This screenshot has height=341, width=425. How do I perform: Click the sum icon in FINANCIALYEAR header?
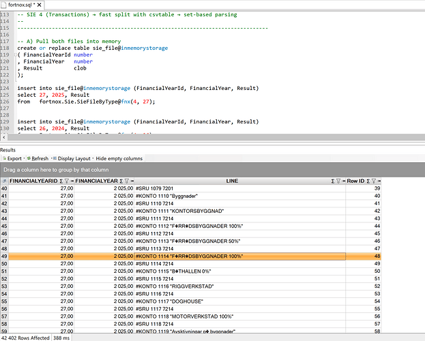121,181
